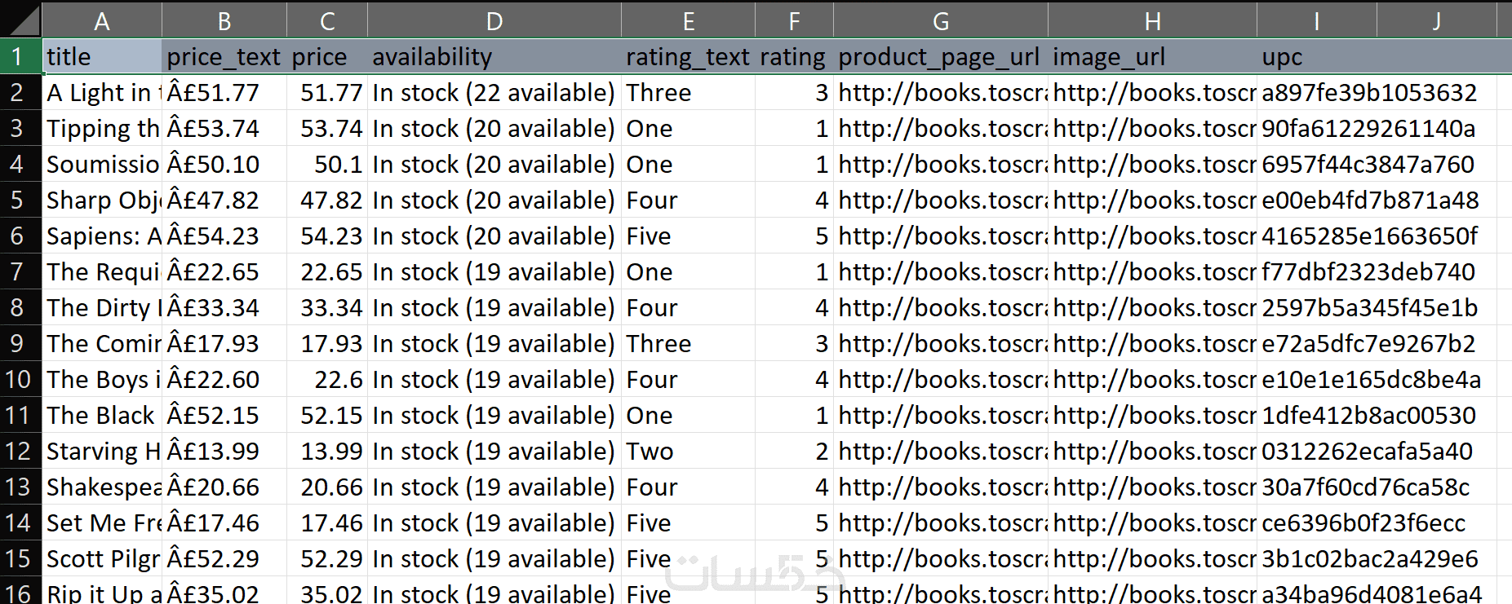Click the 'image_url' header cell
Viewport: 1512px width, 604px height.
(x=1151, y=57)
